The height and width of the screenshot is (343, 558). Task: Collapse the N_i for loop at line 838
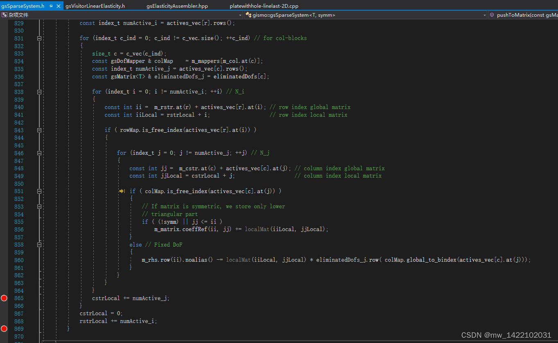coord(39,92)
